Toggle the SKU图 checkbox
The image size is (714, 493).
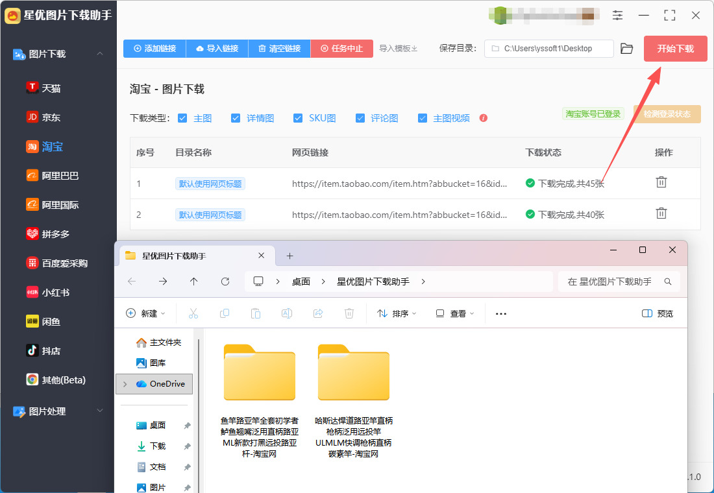coord(298,118)
